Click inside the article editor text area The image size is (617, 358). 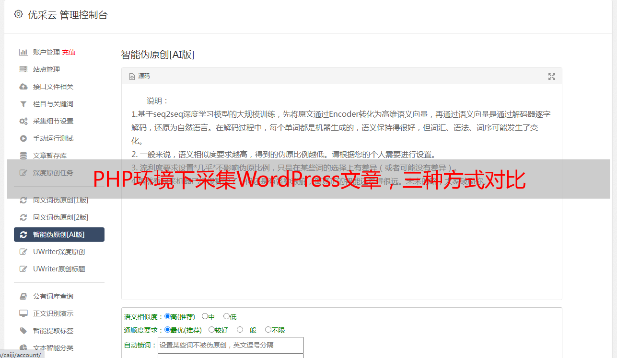341,191
